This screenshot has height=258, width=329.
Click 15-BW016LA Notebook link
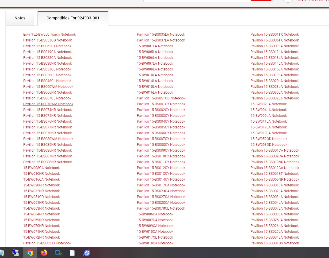coord(155,92)
